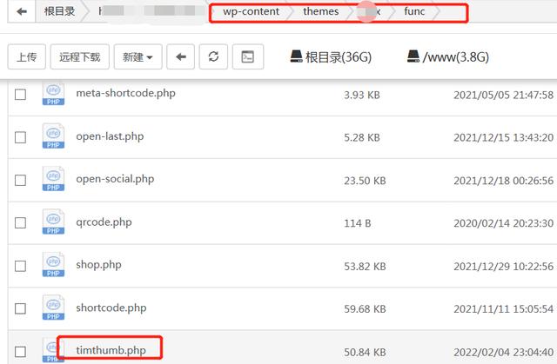This screenshot has width=557, height=364.
Task: Click size value 59.68 KB
Action: [365, 309]
